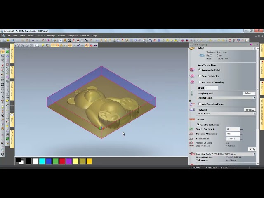Click the Undo arrow icon

pos(33,40)
